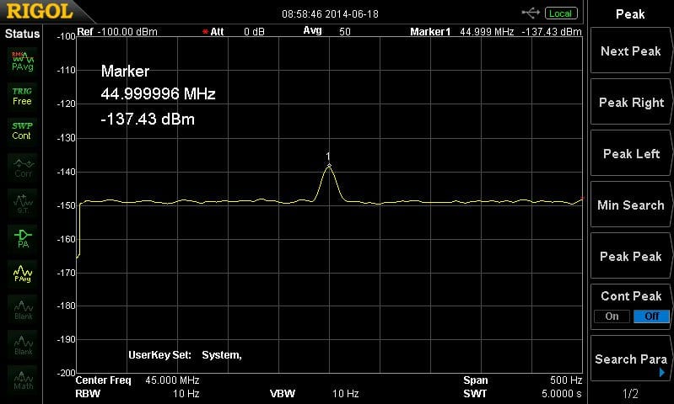
Task: Click the second Blank trace icon
Action: [22, 345]
